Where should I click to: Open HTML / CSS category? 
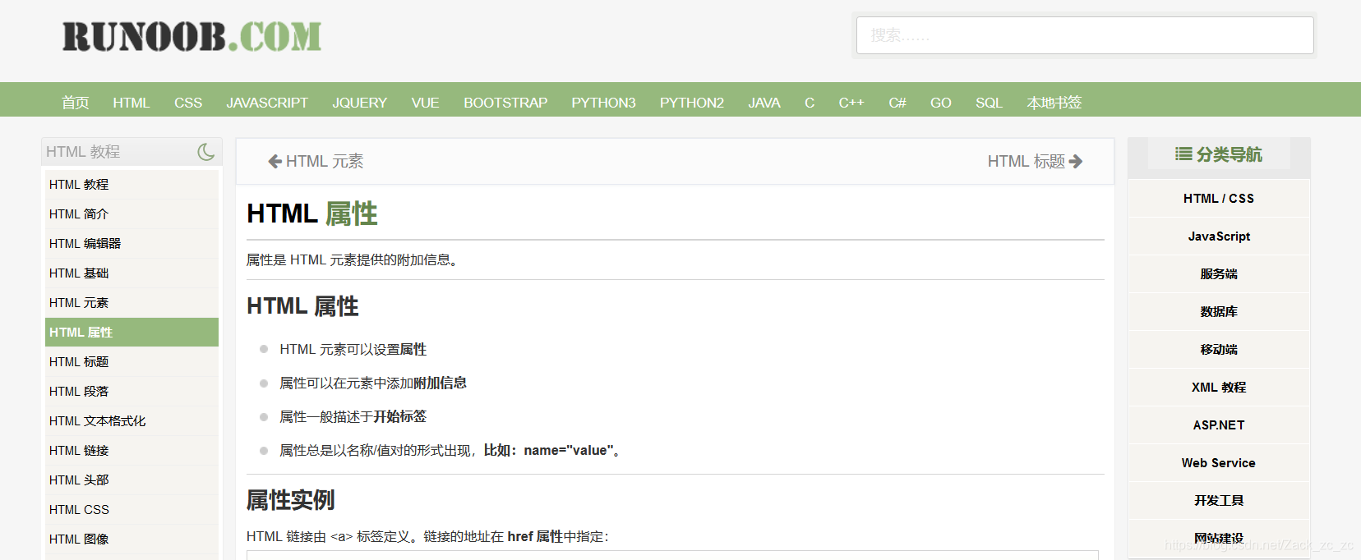(x=1219, y=199)
